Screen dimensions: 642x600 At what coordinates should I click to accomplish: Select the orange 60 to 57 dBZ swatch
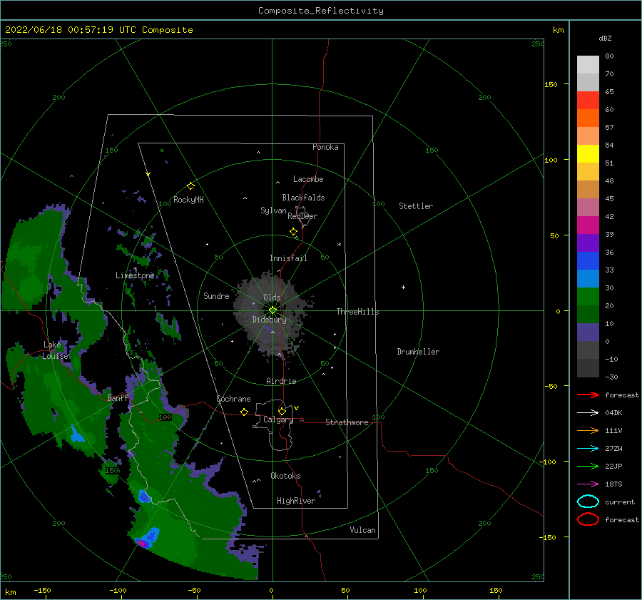pyautogui.click(x=588, y=118)
